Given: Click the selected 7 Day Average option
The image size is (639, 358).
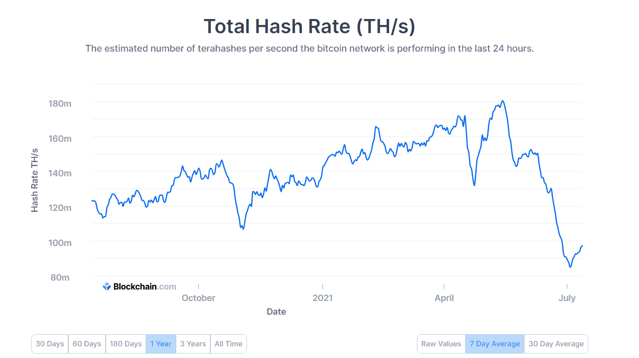Looking at the screenshot, I should (x=495, y=343).
